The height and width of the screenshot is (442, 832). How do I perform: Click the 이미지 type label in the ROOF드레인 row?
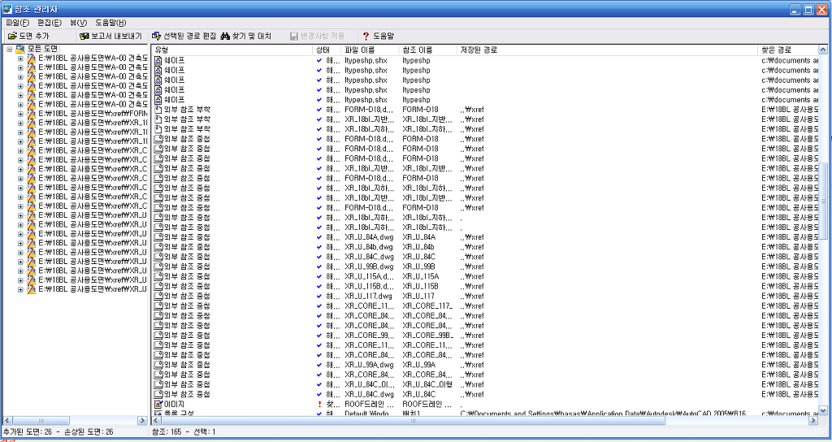tap(174, 405)
